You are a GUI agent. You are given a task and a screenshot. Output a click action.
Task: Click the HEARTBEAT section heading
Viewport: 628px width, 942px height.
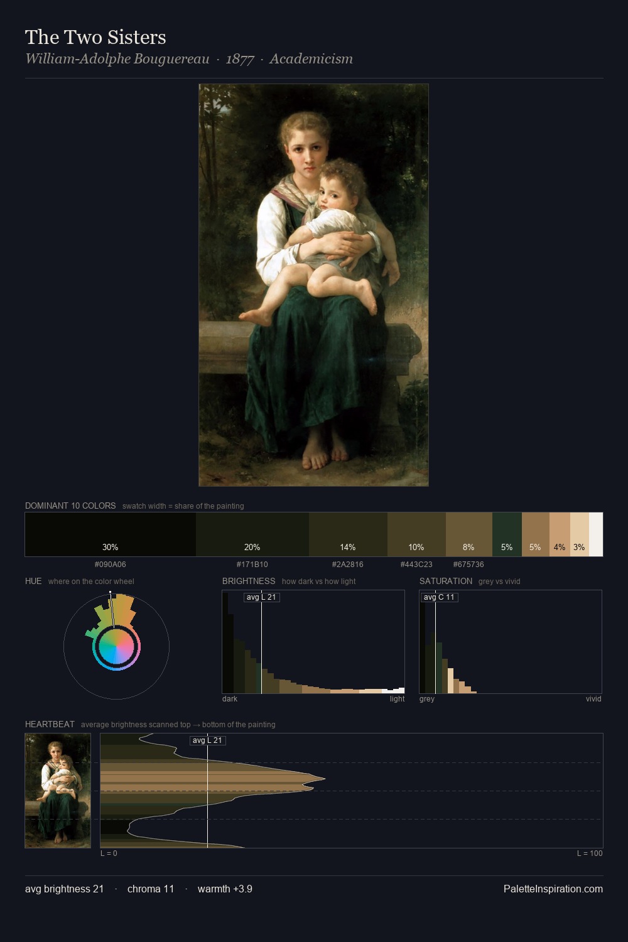pyautogui.click(x=50, y=724)
